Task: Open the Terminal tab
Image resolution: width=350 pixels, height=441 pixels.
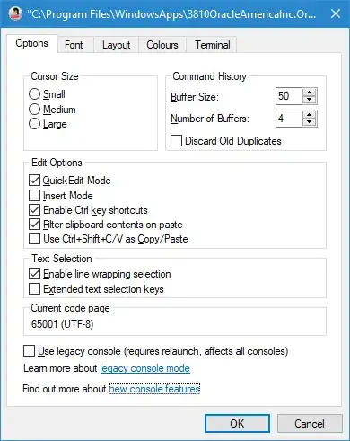Action: [x=213, y=45]
